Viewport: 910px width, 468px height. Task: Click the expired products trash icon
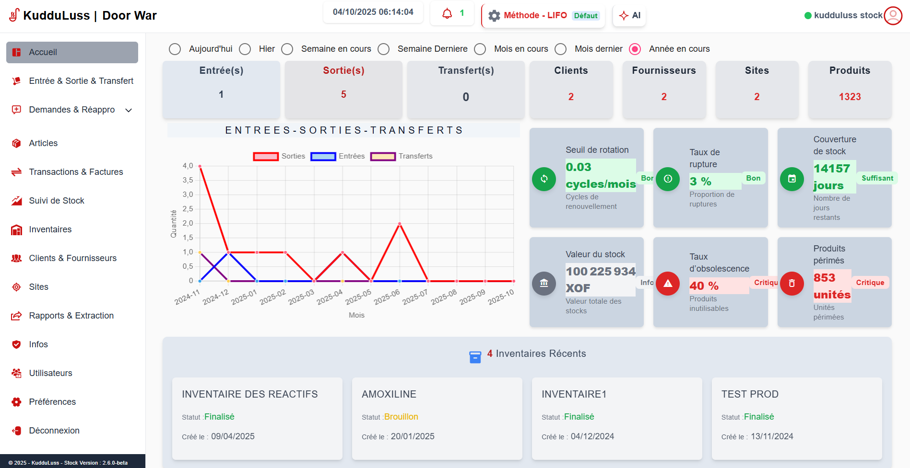click(792, 284)
